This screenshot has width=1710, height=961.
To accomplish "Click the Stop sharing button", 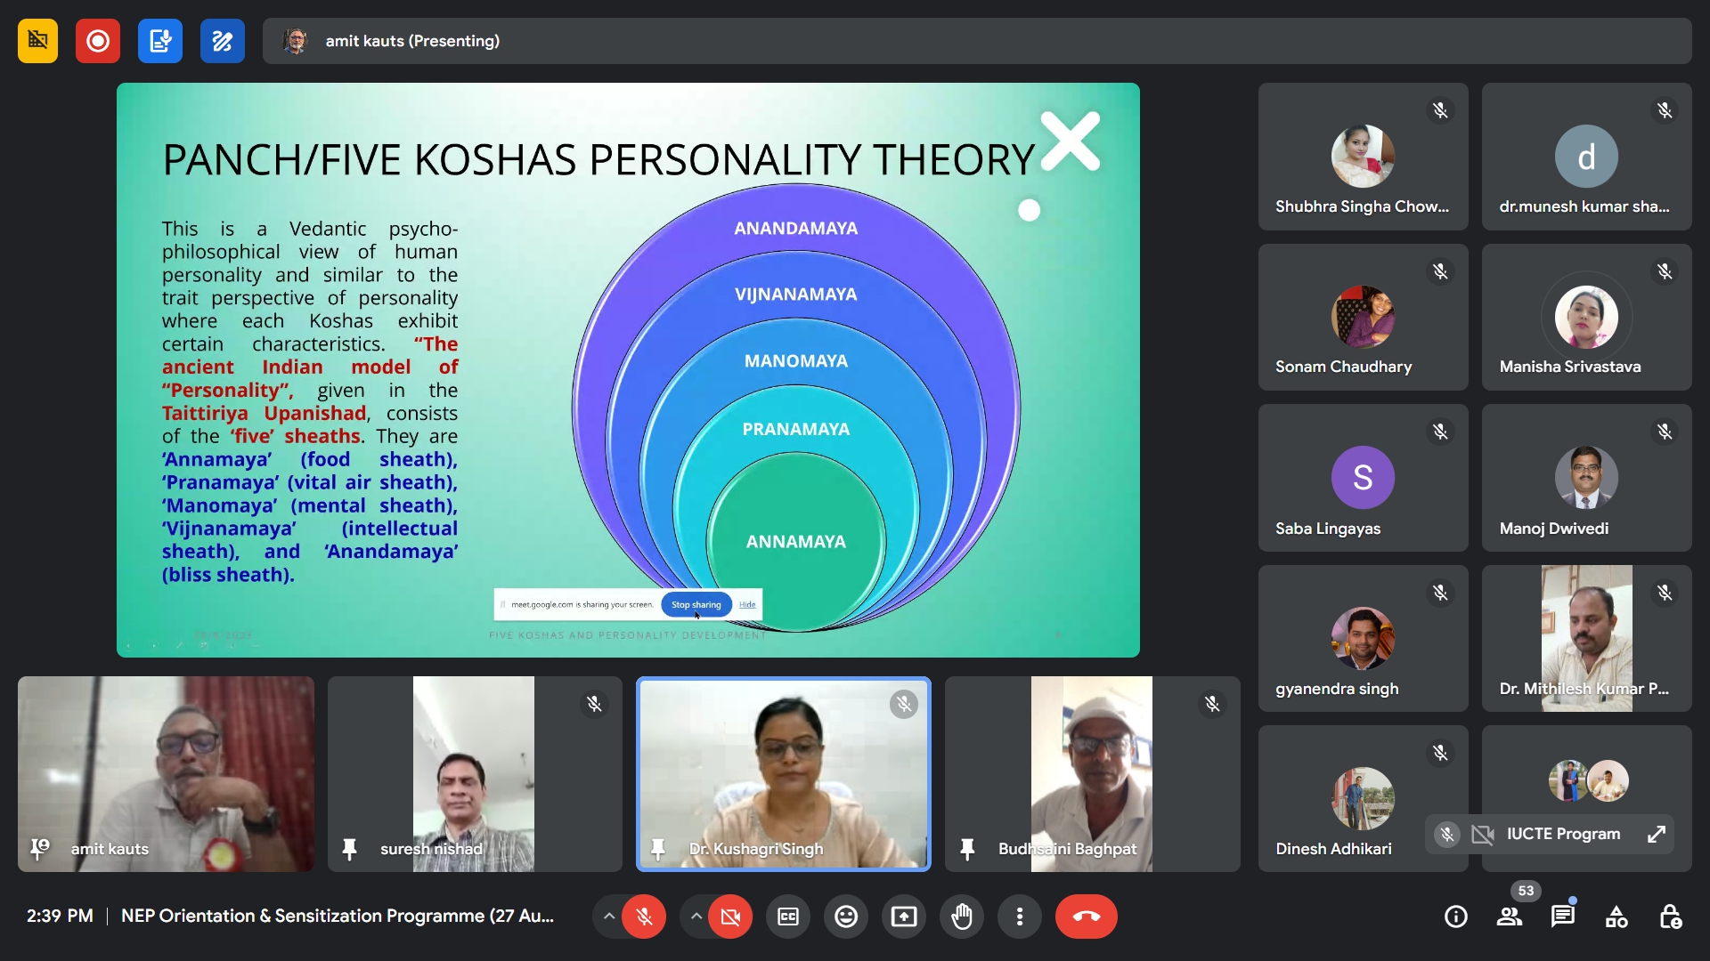I will coord(696,604).
